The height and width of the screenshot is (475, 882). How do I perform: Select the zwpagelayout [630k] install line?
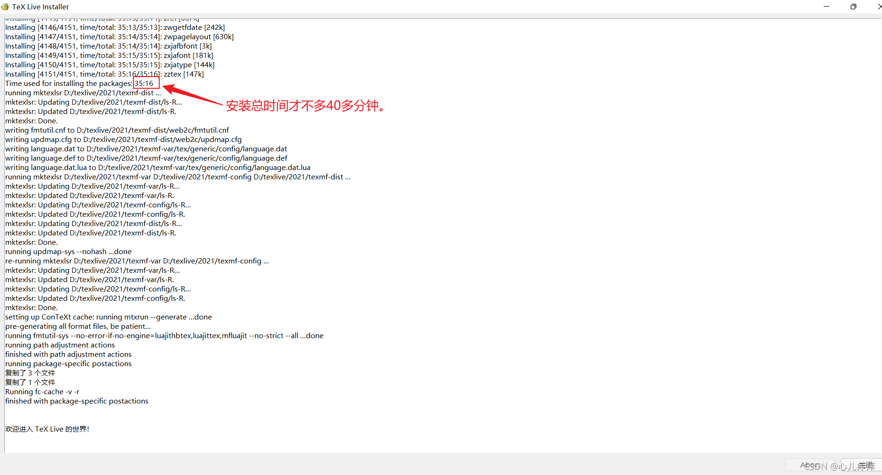coord(120,37)
